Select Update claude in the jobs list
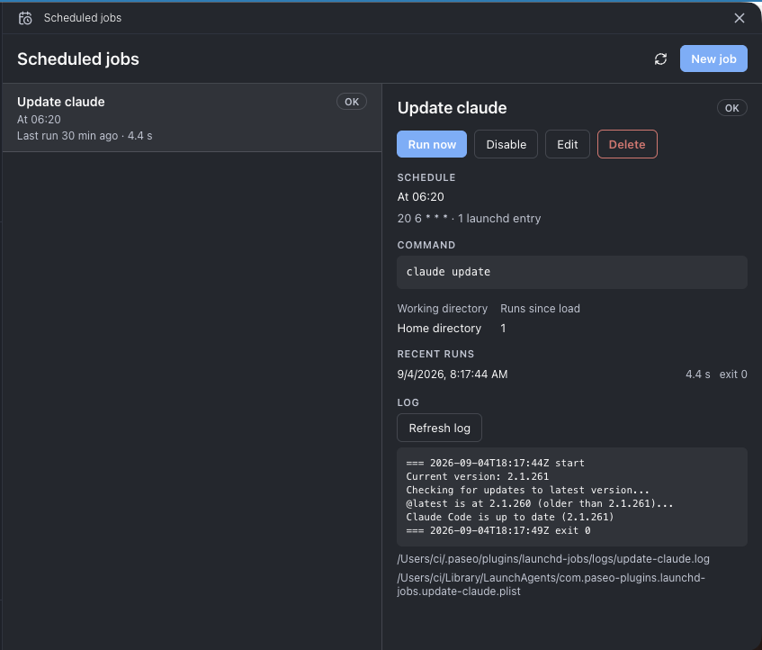This screenshot has width=762, height=650. [192, 118]
